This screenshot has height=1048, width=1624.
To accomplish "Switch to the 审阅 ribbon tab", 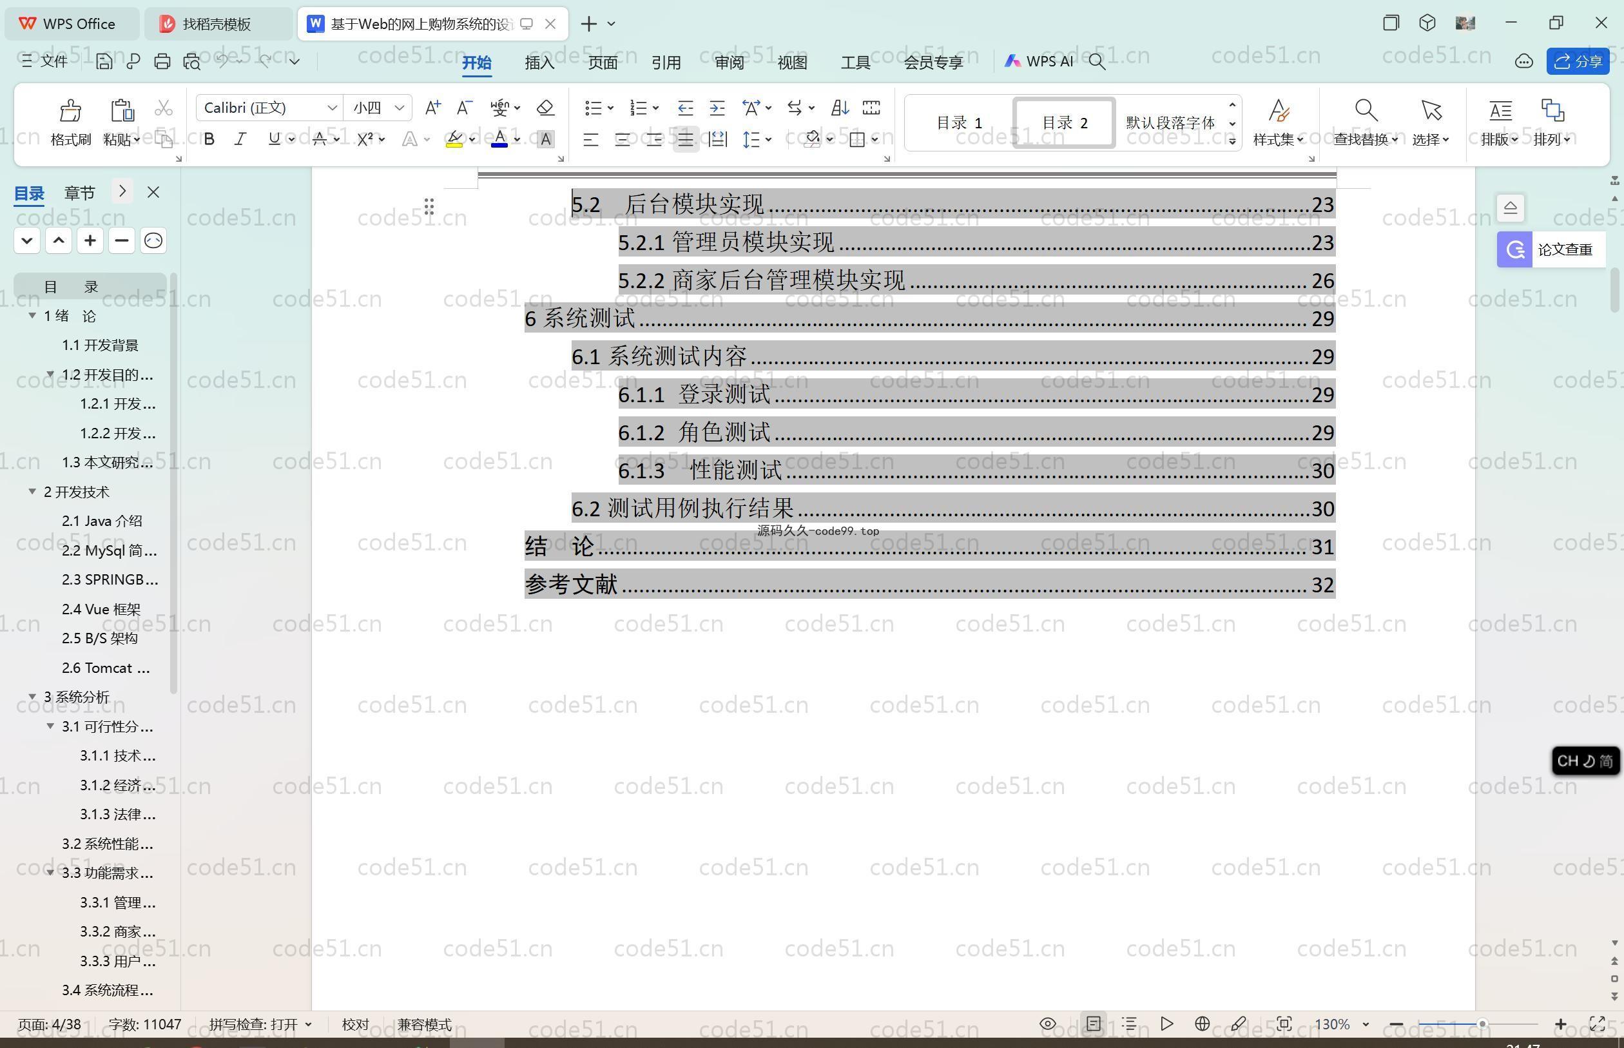I will [730, 63].
